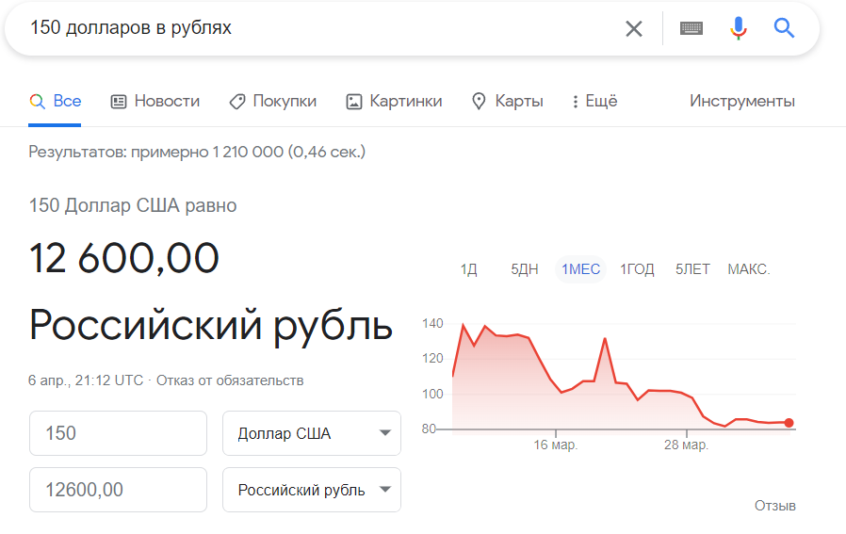Switch to Покупки shopping tab
Screen dimensions: 846x534
click(x=273, y=101)
